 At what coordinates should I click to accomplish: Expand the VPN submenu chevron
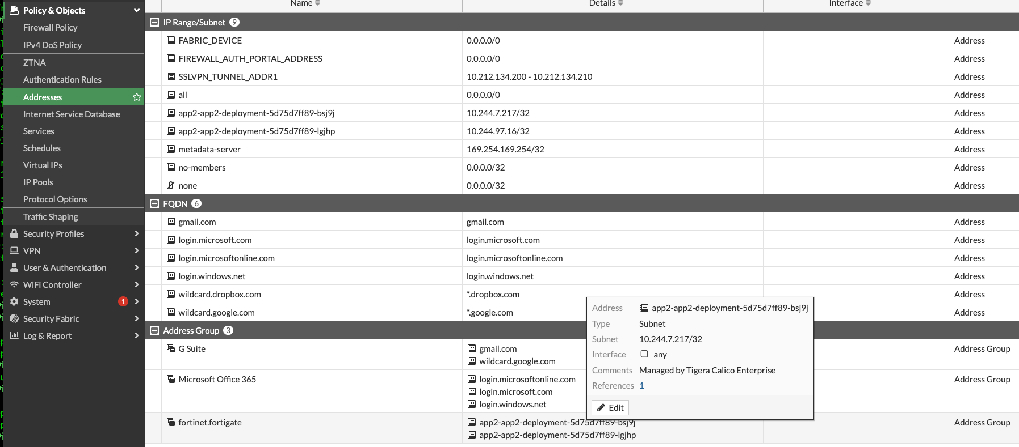(136, 250)
